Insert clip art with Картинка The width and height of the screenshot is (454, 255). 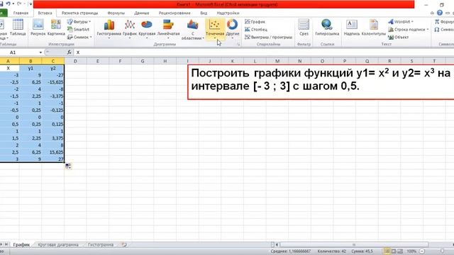pos(56,28)
